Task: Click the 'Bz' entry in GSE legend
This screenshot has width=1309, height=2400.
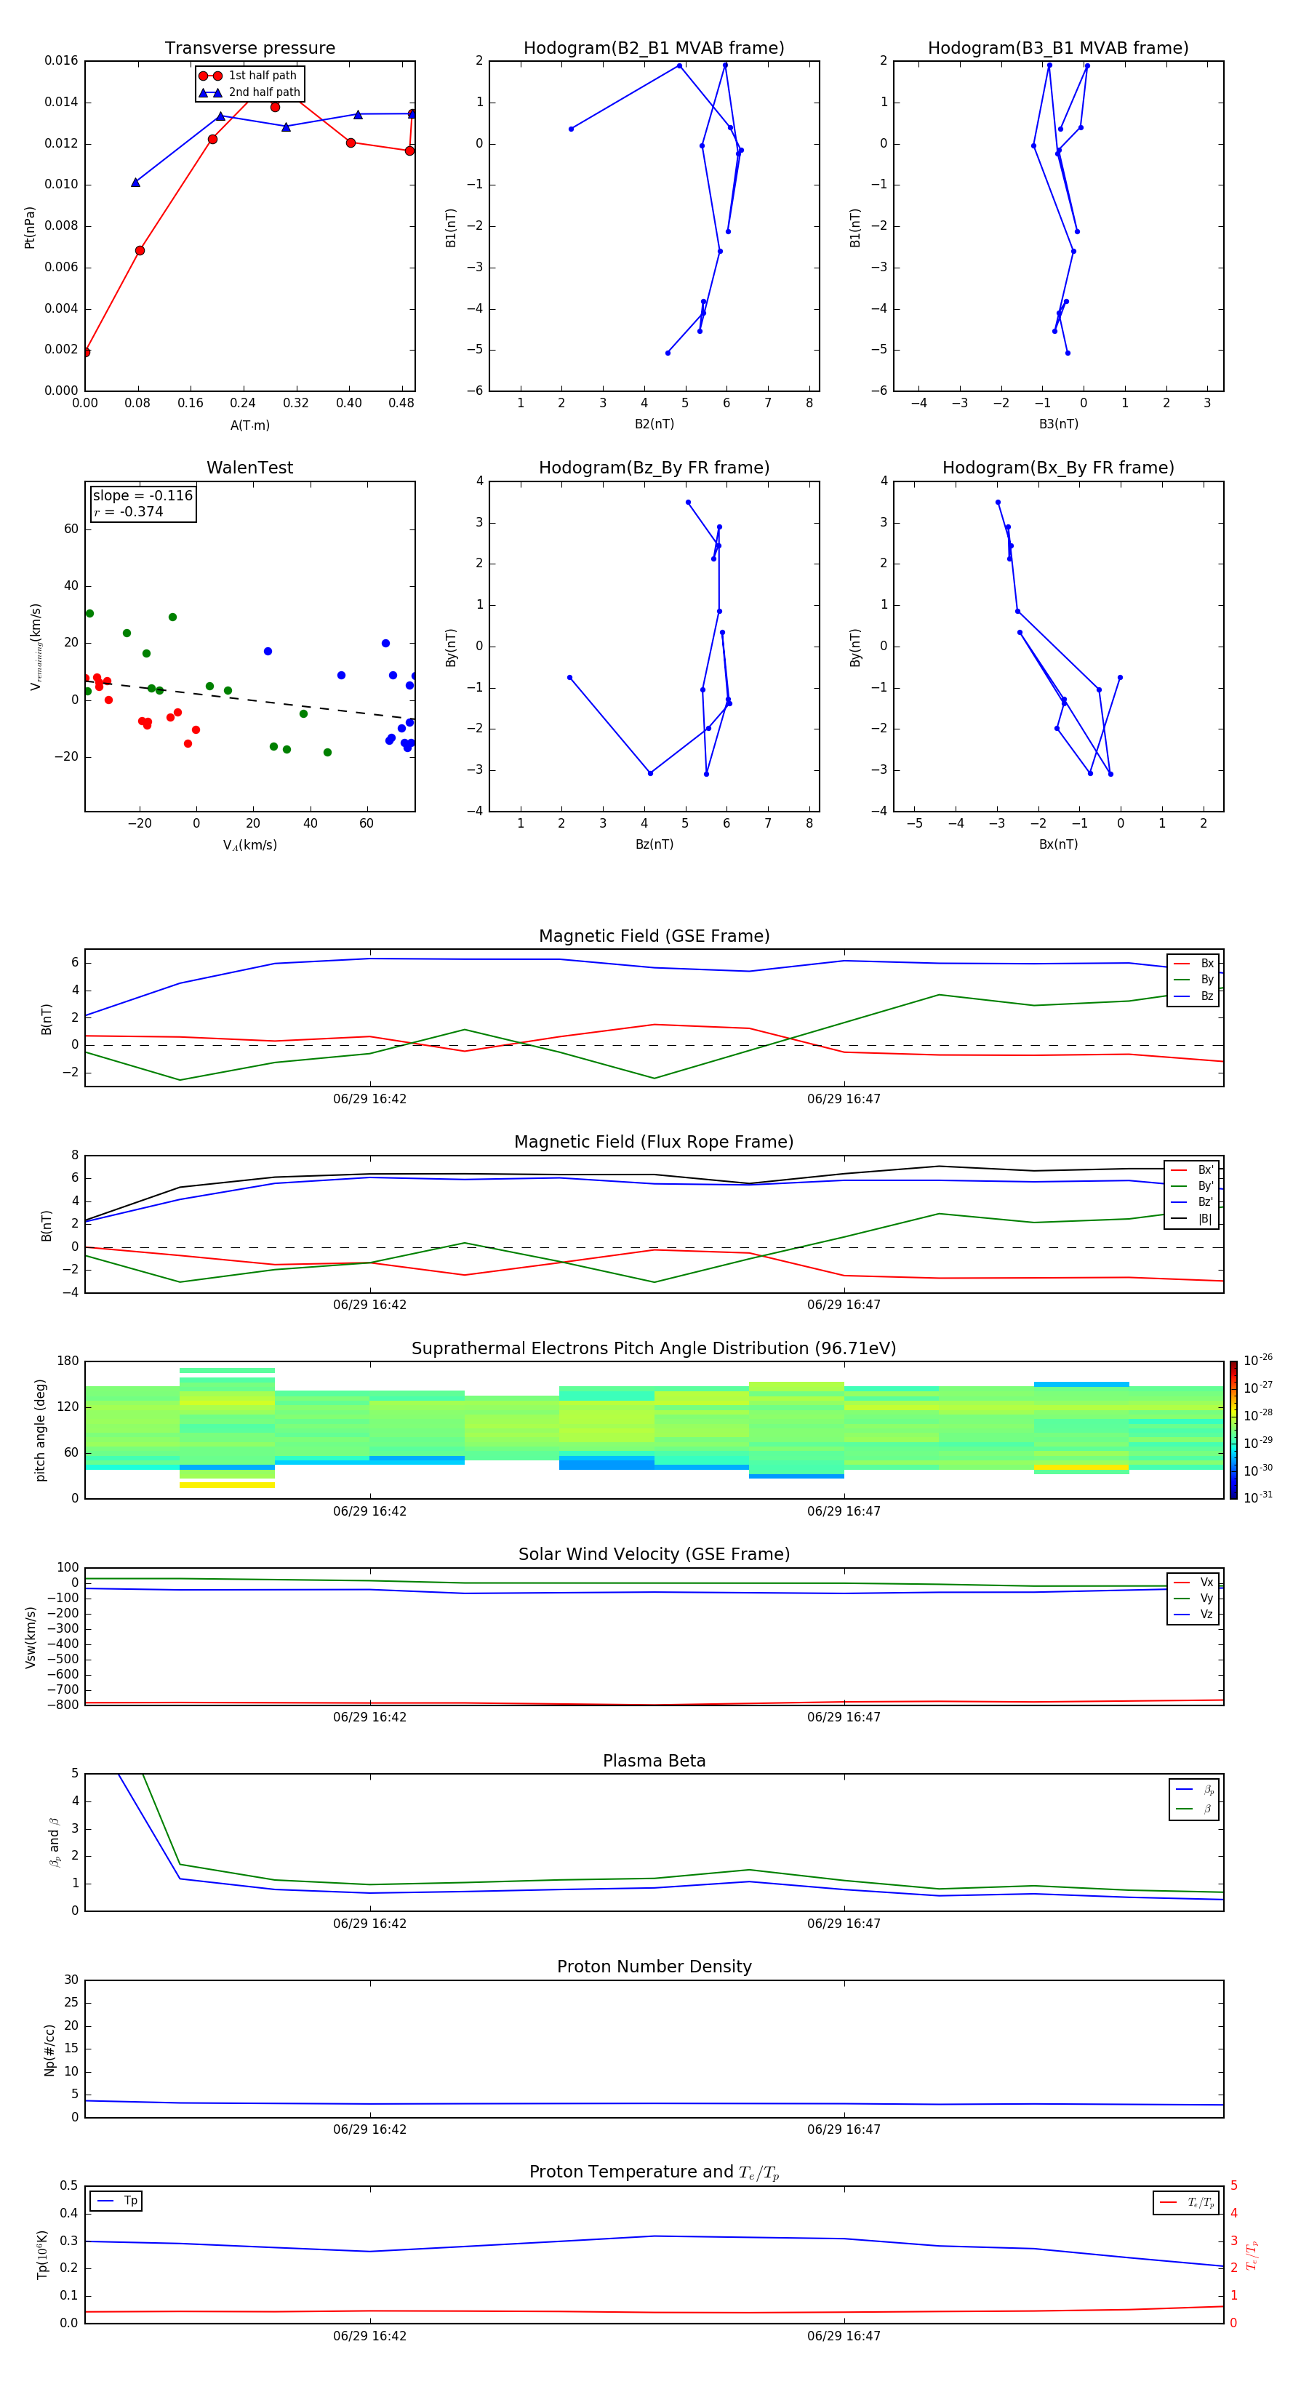Action: pos(1193,996)
